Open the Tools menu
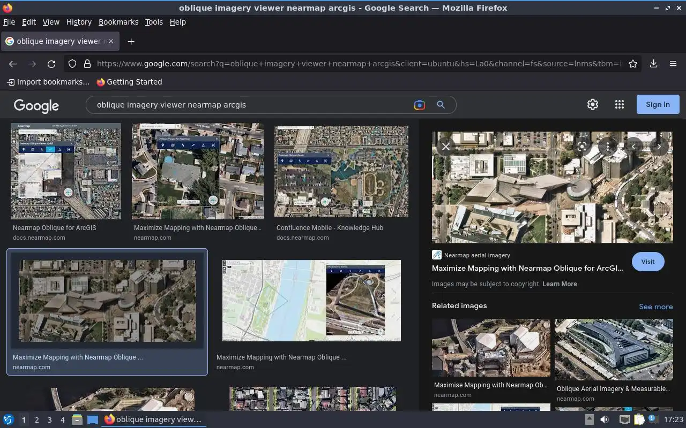The image size is (686, 428). coord(154,22)
